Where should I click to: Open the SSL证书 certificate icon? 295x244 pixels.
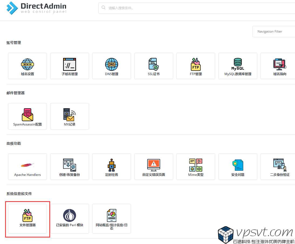point(154,65)
